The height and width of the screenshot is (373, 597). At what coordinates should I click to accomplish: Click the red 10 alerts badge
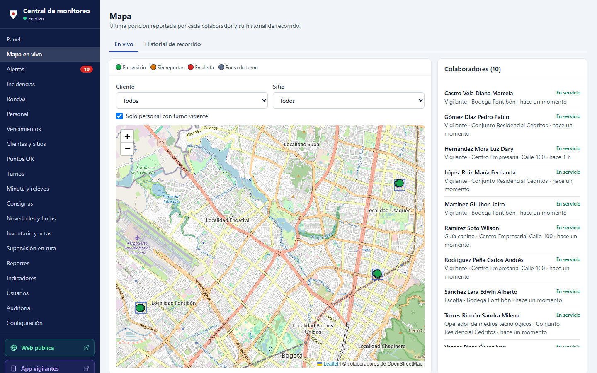click(87, 69)
